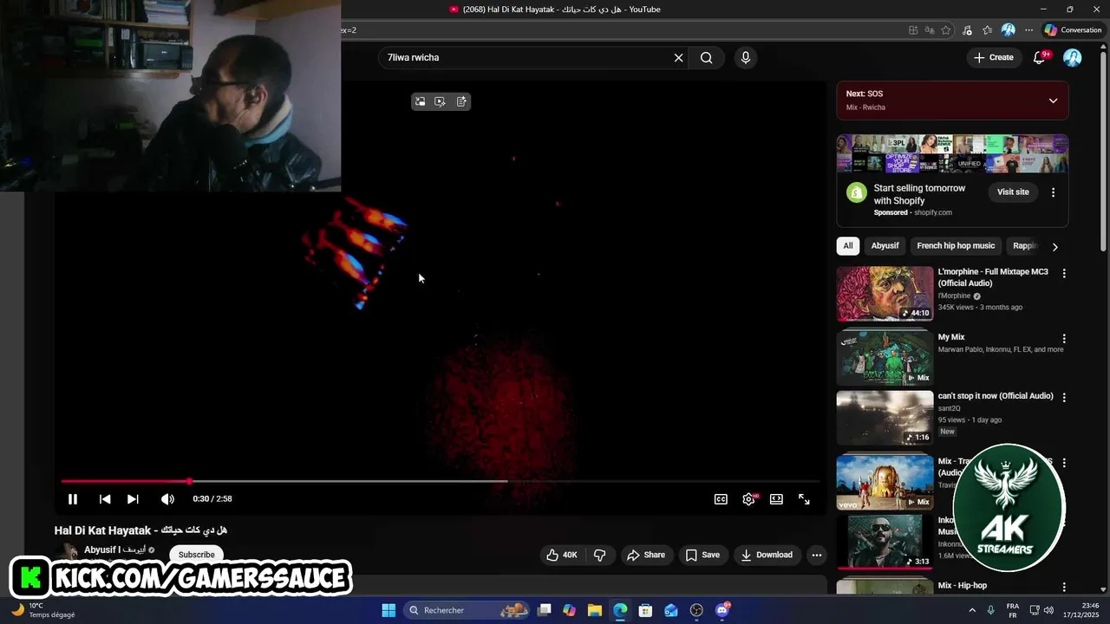Open the Abyusif channel name link

(x=114, y=550)
